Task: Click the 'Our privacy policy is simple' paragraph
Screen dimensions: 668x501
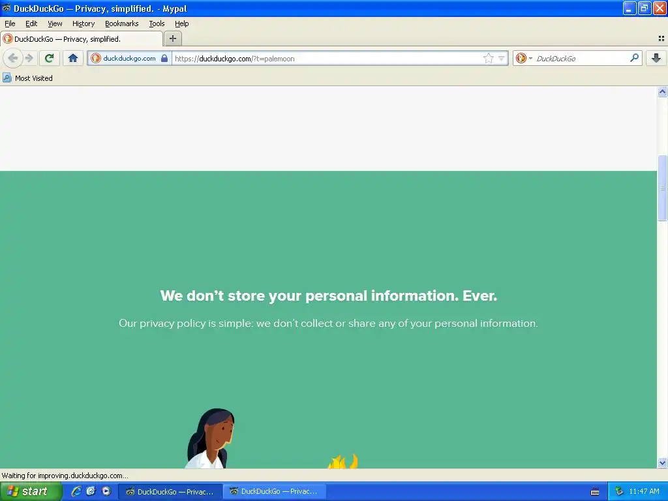Action: [x=328, y=324]
